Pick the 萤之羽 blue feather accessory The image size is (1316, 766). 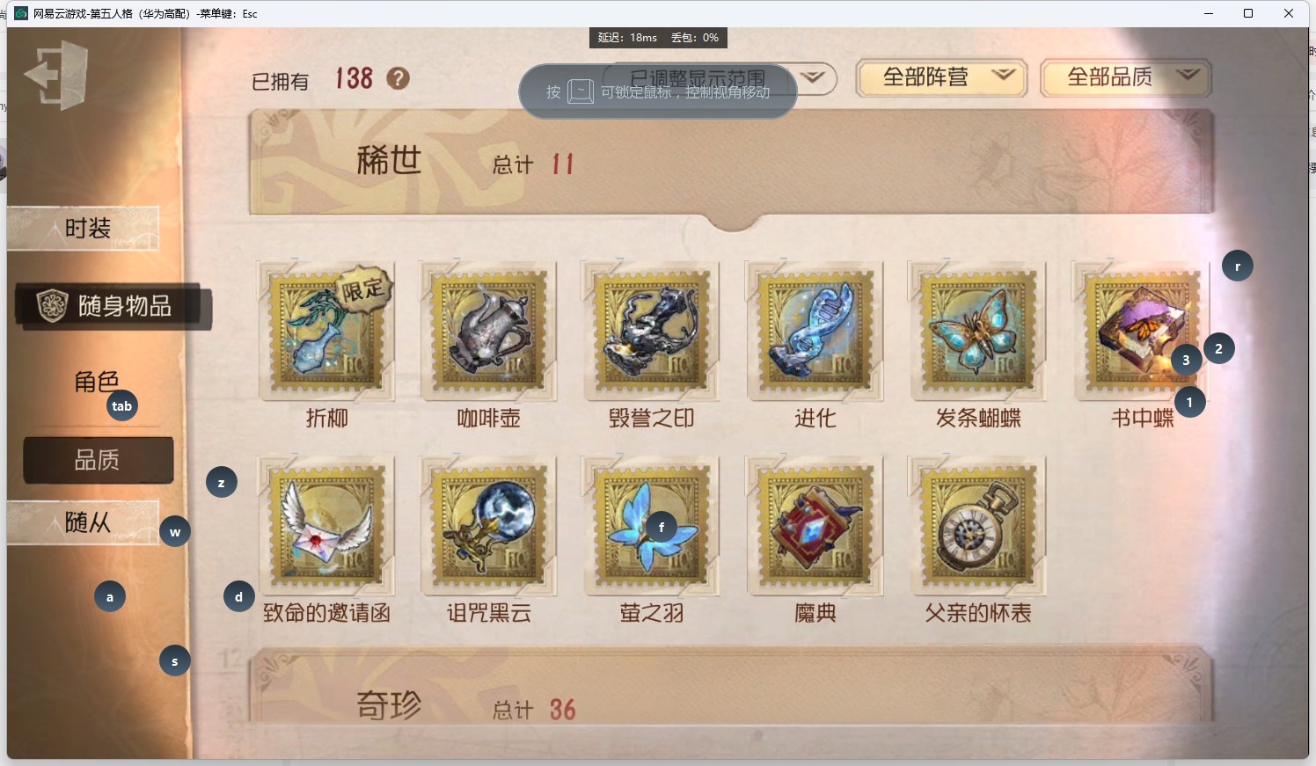[x=652, y=526]
